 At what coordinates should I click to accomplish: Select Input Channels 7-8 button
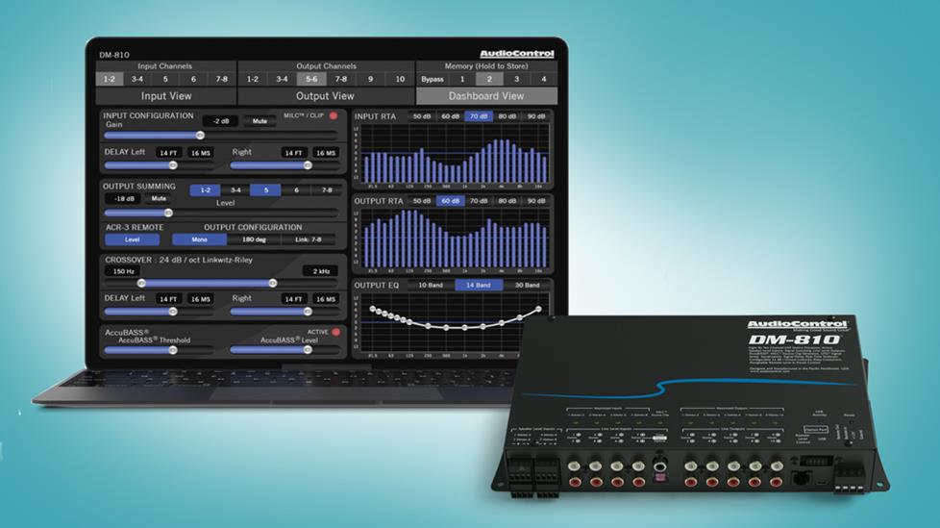pyautogui.click(x=222, y=79)
